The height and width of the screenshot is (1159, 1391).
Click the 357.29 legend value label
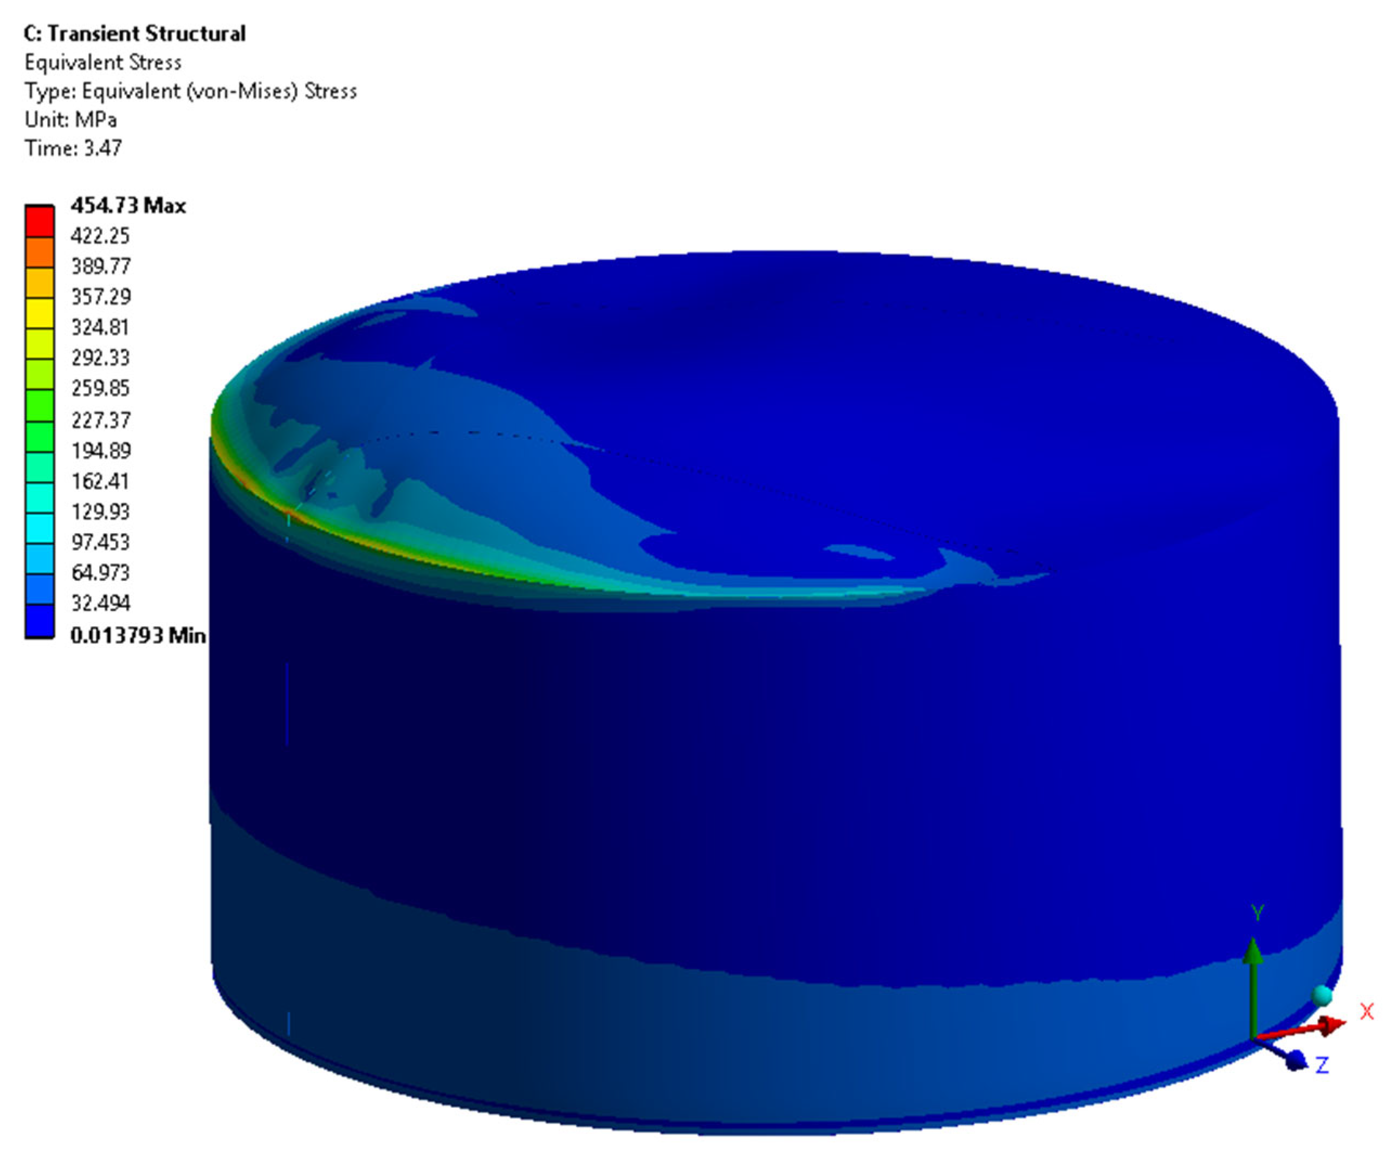(101, 296)
